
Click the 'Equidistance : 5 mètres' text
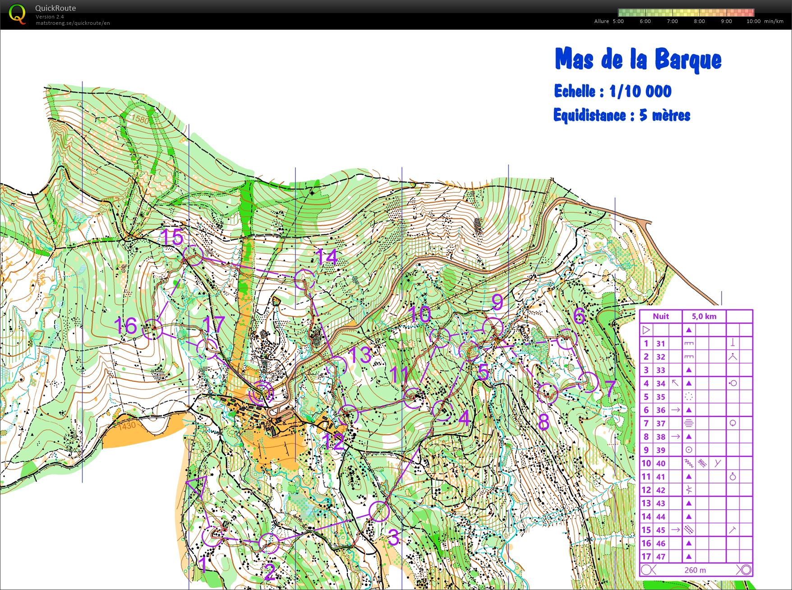pos(622,115)
